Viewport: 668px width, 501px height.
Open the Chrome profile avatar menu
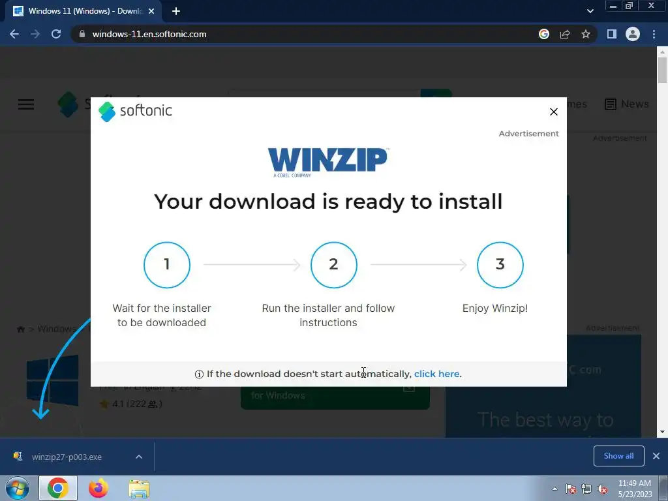point(633,34)
